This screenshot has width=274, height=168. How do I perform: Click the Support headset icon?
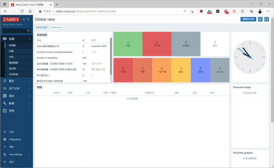click(x=5, y=132)
